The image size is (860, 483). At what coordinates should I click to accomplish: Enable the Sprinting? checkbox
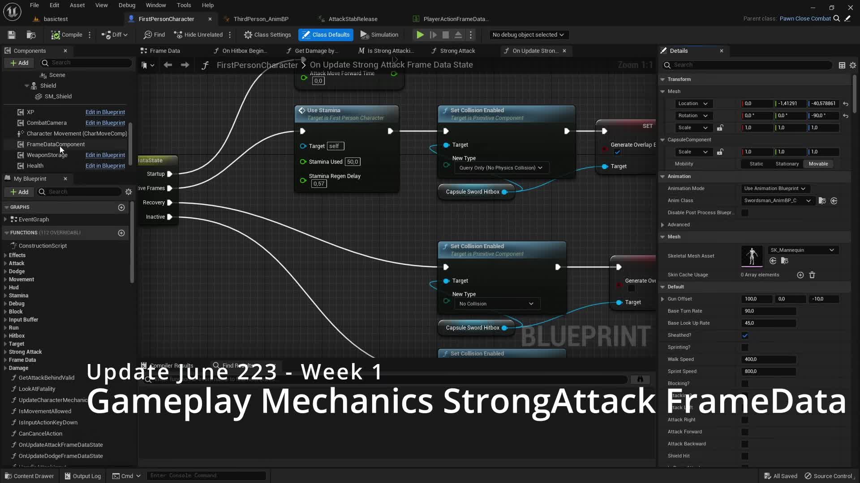(x=745, y=347)
